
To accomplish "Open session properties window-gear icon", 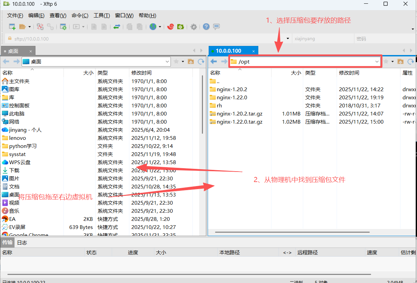I will (x=63, y=27).
